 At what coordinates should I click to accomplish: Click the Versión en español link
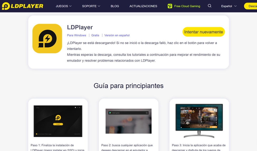click(117, 35)
